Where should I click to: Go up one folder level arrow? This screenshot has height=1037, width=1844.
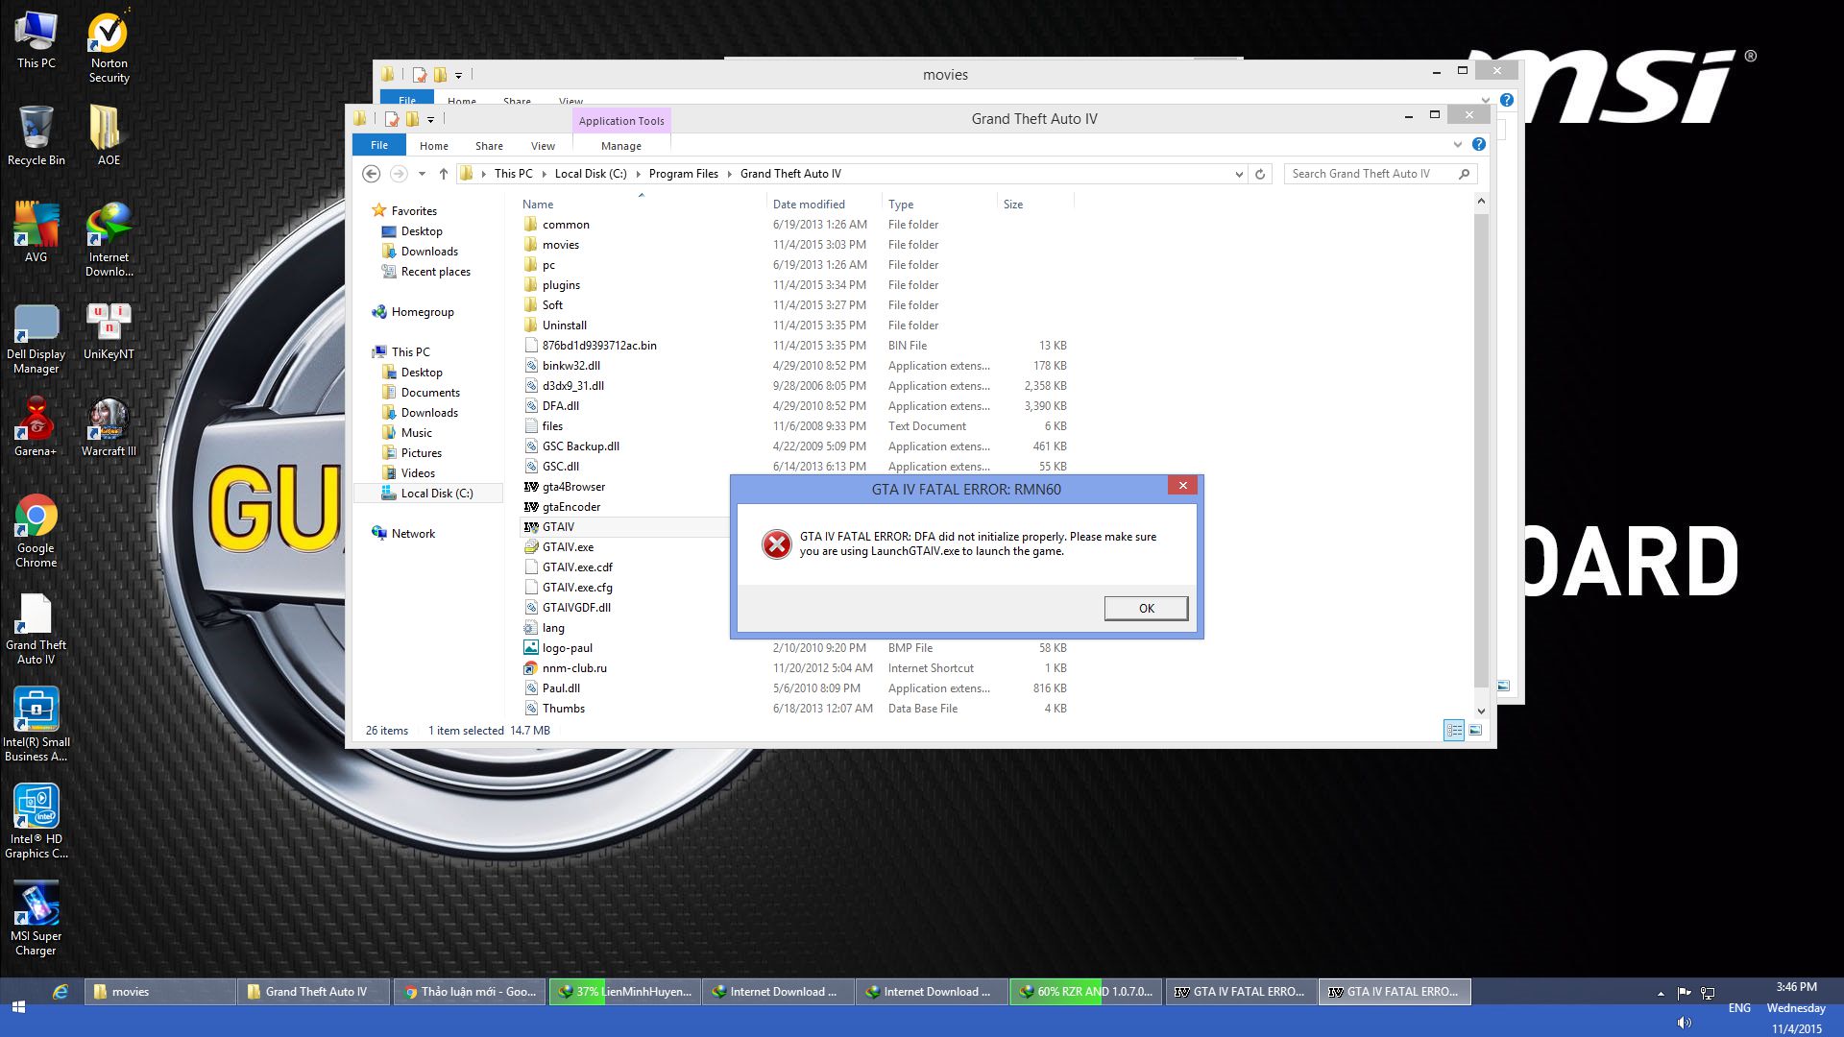(x=444, y=174)
